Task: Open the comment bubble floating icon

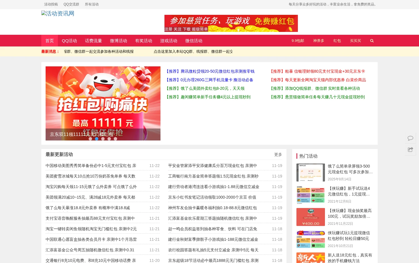Action: click(410, 138)
